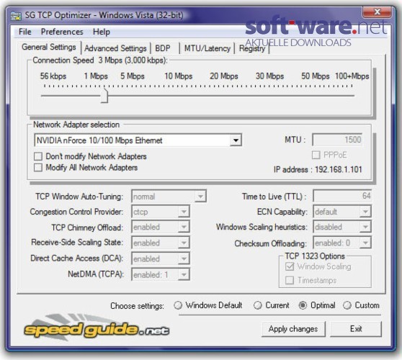The image size is (402, 360).
Task: Click the SG TCP Optimizer title bar icon
Action: click(16, 16)
